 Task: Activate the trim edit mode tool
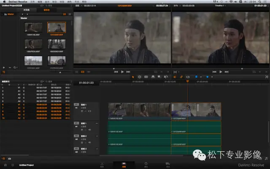click(140, 77)
